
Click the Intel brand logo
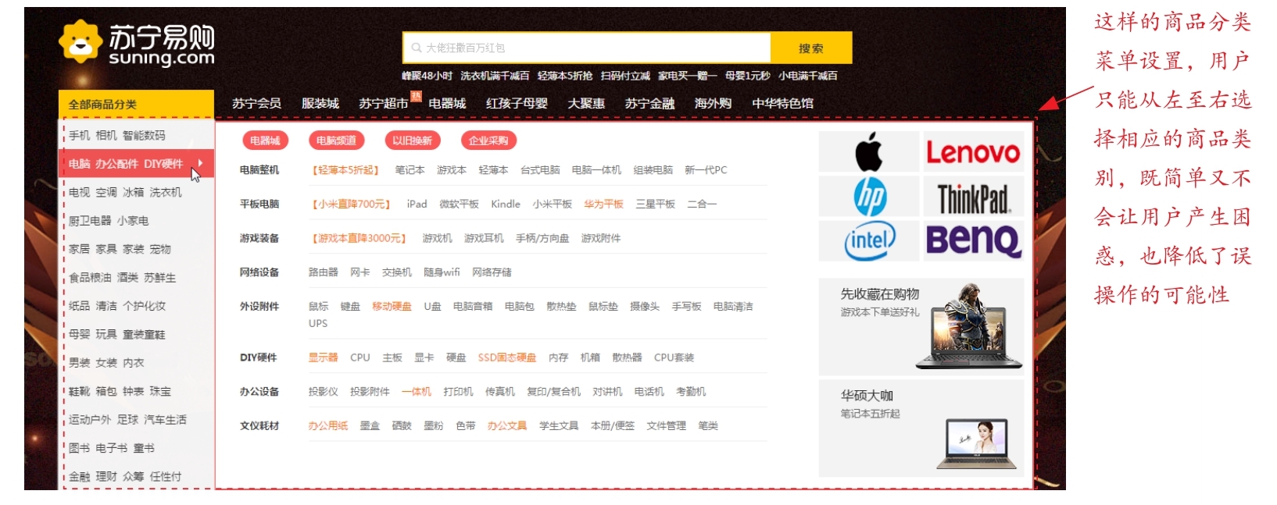tap(869, 241)
